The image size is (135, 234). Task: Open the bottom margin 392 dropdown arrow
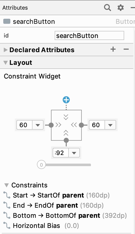[x=74, y=153]
